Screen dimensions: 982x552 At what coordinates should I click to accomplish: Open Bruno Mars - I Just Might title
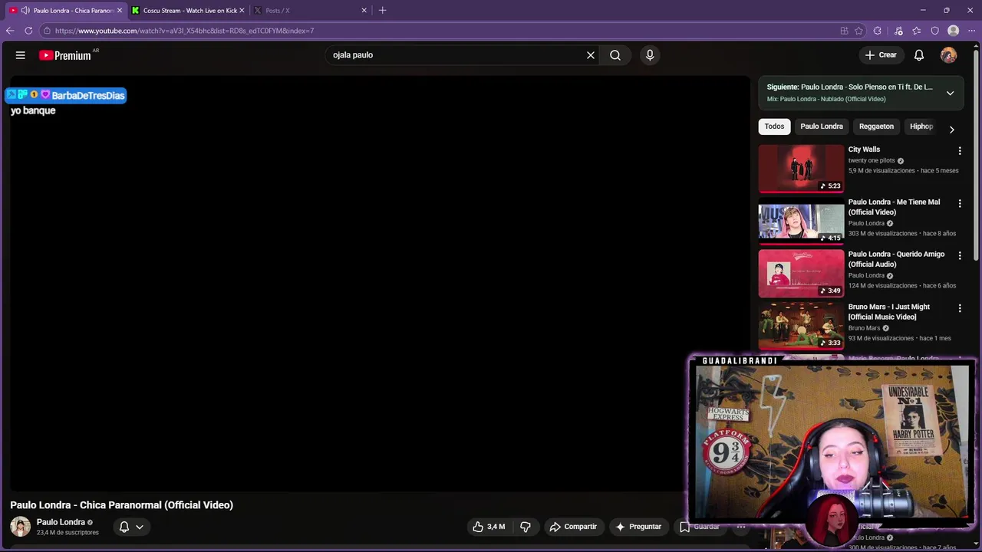[x=888, y=312]
